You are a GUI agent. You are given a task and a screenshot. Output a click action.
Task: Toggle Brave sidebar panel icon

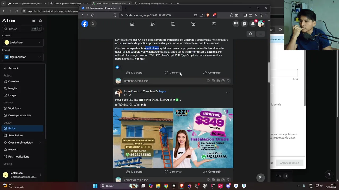tap(245, 15)
